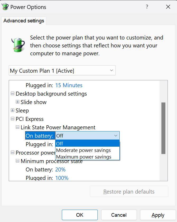Collapse the PCI Express node
This screenshot has width=177, height=222.
pyautogui.click(x=12, y=119)
